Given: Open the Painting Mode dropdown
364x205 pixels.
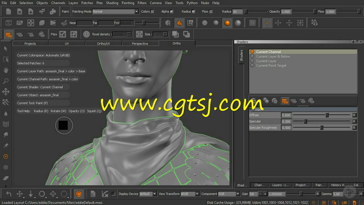Looking at the screenshot, I should coord(116,11).
